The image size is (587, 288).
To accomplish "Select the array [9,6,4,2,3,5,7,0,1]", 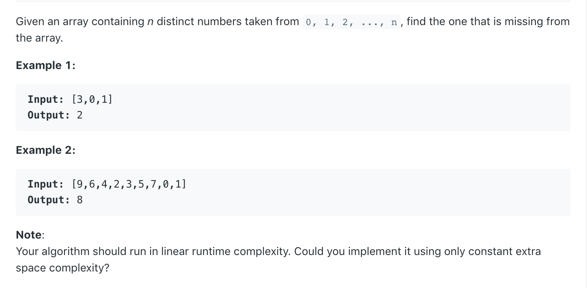I will coord(129,184).
